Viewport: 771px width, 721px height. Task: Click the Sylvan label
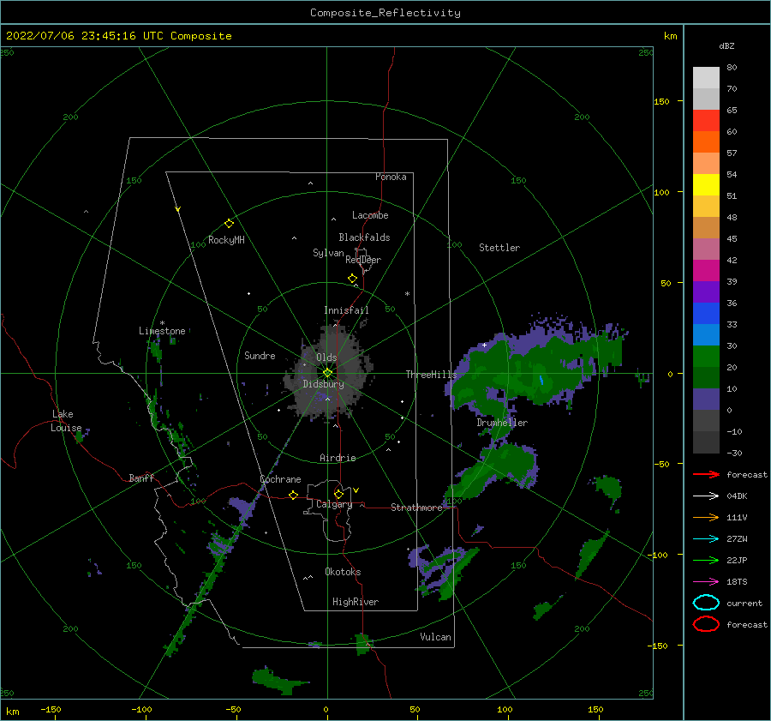(328, 253)
